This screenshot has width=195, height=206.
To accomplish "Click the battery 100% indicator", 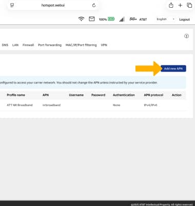I will click(107, 19).
